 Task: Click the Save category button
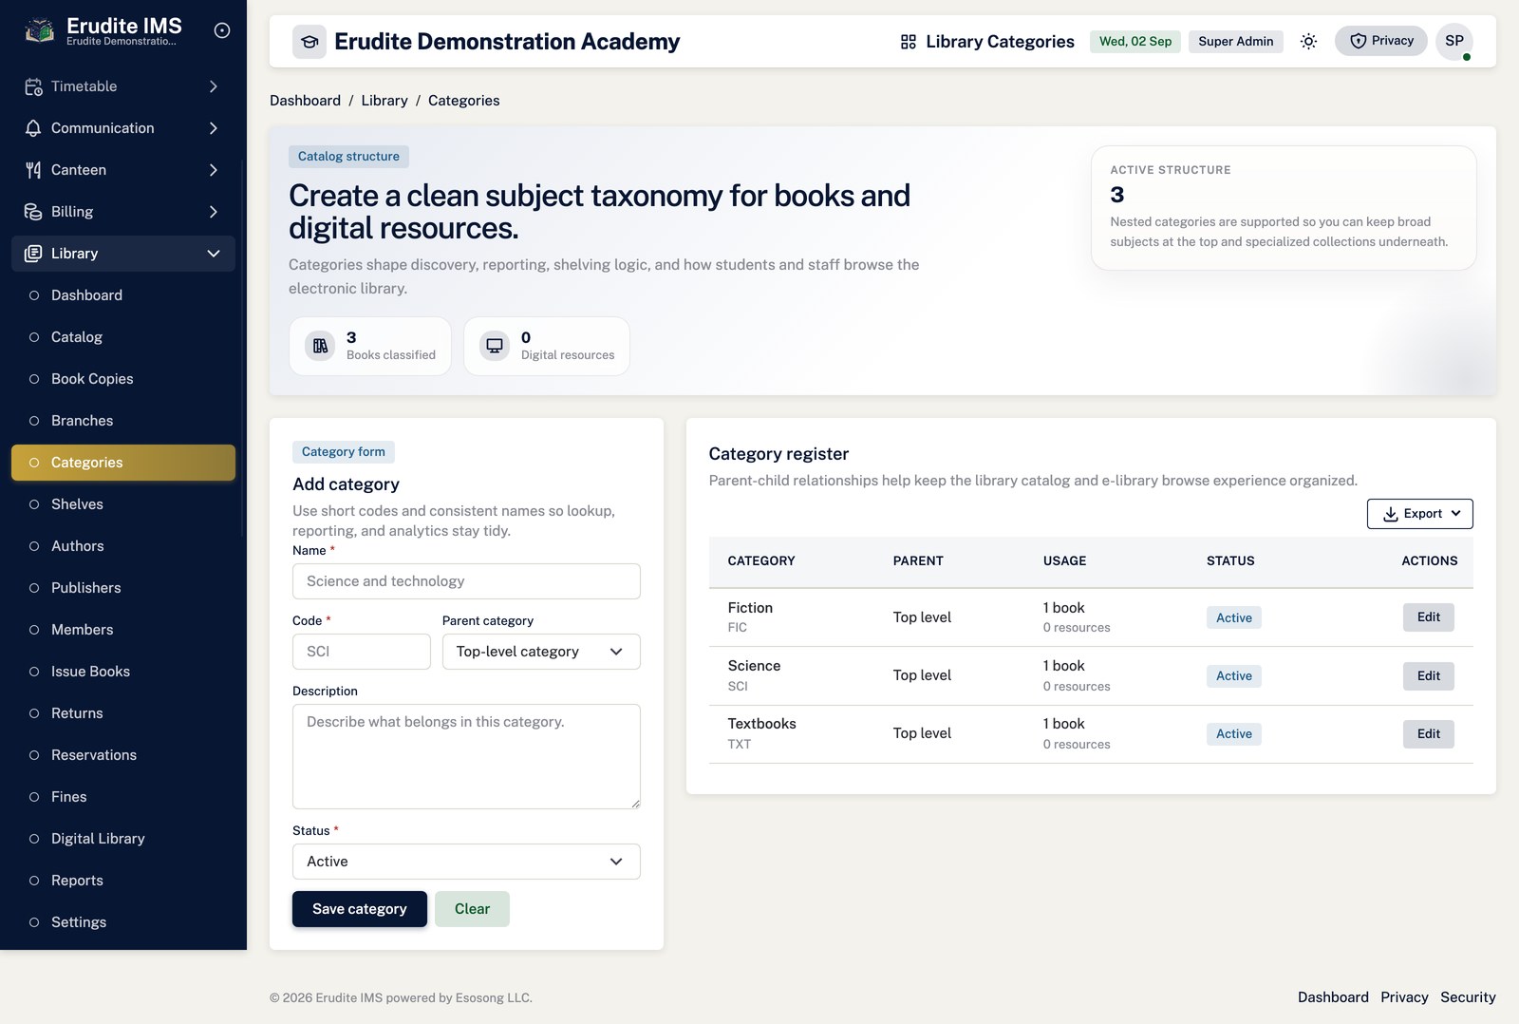coord(360,909)
